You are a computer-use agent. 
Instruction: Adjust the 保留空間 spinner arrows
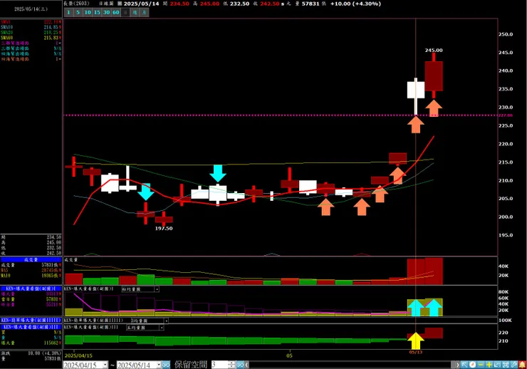[x=231, y=365]
